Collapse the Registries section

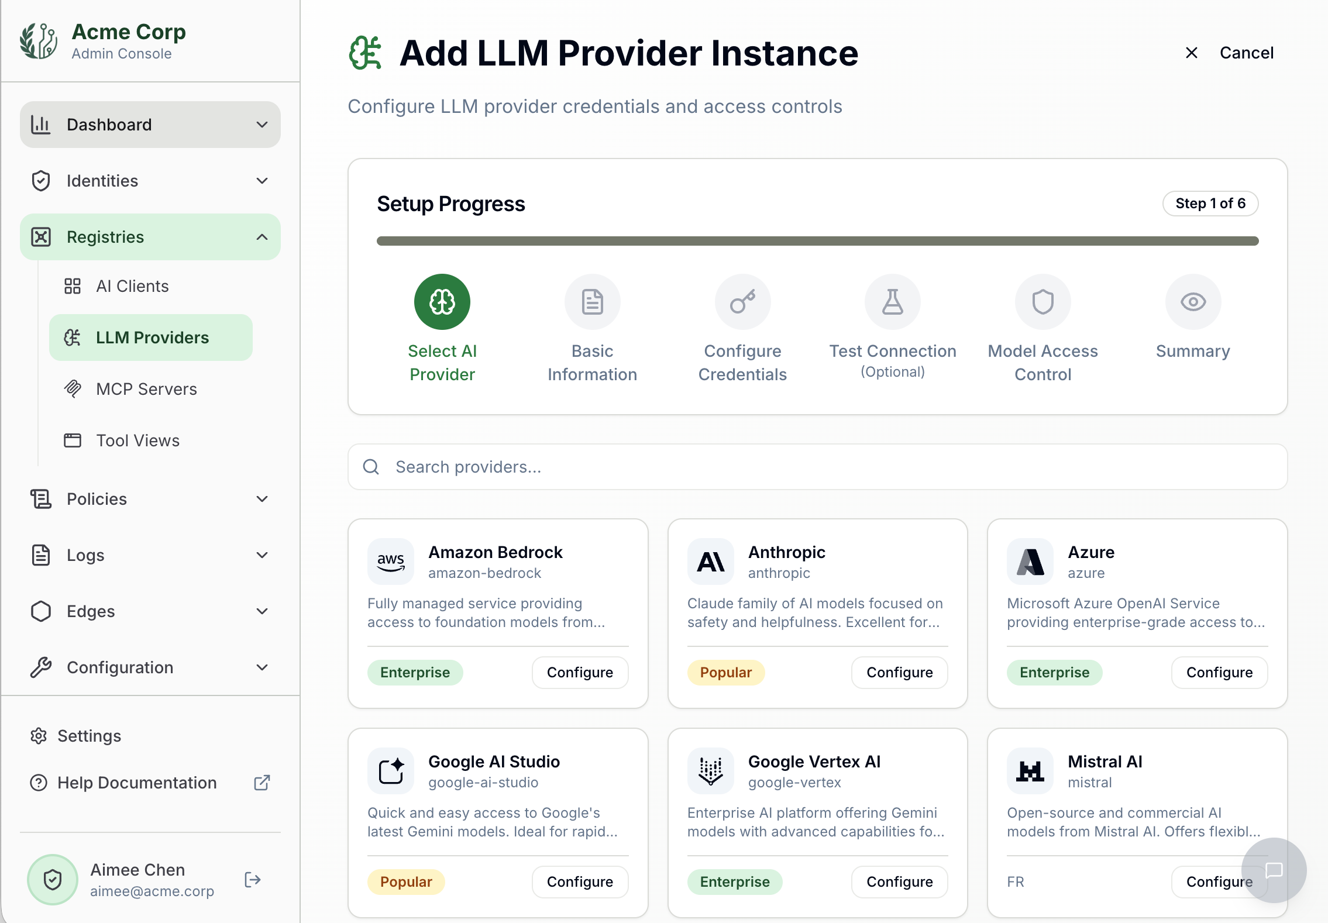click(262, 237)
